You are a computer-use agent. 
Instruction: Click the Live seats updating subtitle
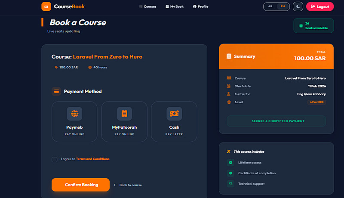[64, 31]
